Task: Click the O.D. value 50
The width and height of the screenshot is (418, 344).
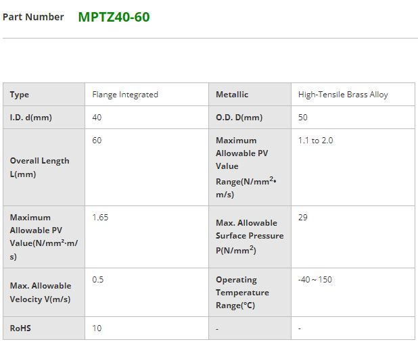Action: pyautogui.click(x=303, y=118)
